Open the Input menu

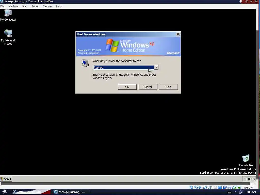coord(35,6)
